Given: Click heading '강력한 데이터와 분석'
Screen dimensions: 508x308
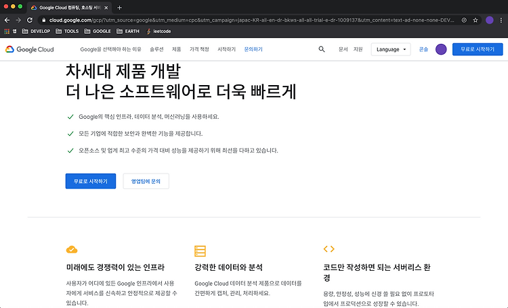Looking at the screenshot, I should (x=228, y=267).
